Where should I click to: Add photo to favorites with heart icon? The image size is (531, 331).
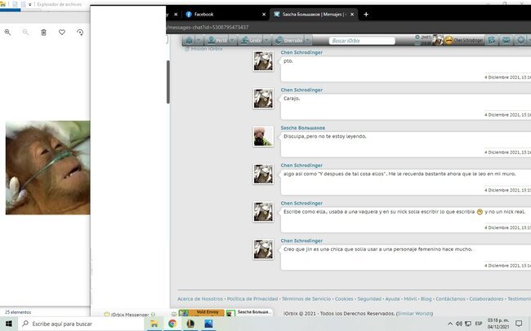click(x=62, y=33)
